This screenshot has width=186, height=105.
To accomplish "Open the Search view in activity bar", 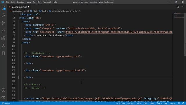I will [3, 15].
